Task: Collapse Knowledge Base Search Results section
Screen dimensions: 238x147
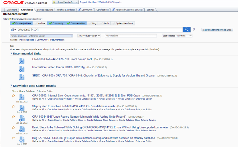Action: (11, 85)
